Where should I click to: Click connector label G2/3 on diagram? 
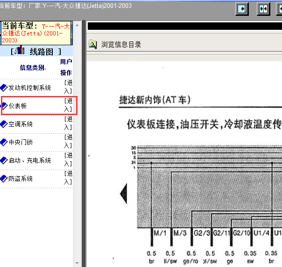202,233
